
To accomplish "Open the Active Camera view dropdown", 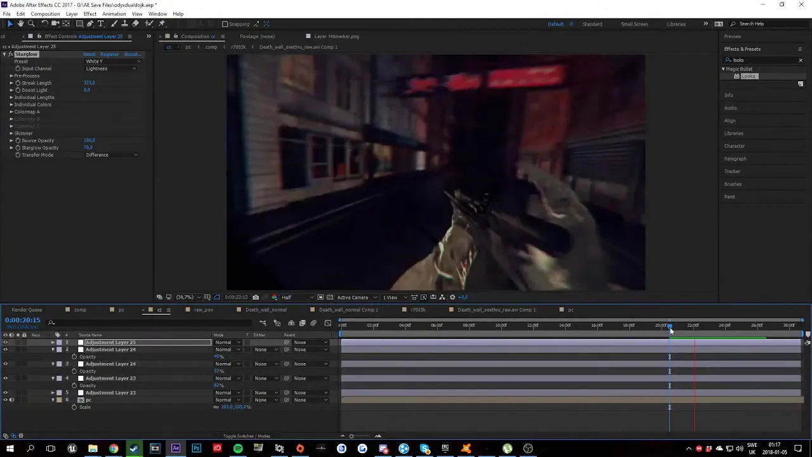I will click(x=356, y=297).
